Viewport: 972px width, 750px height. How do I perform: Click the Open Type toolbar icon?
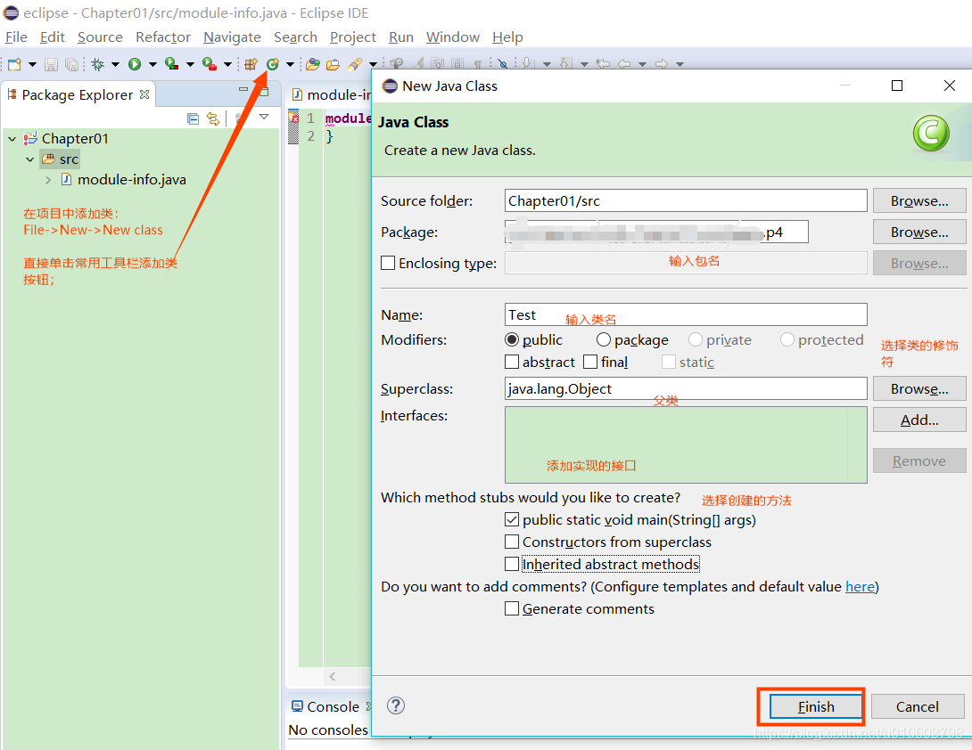313,64
